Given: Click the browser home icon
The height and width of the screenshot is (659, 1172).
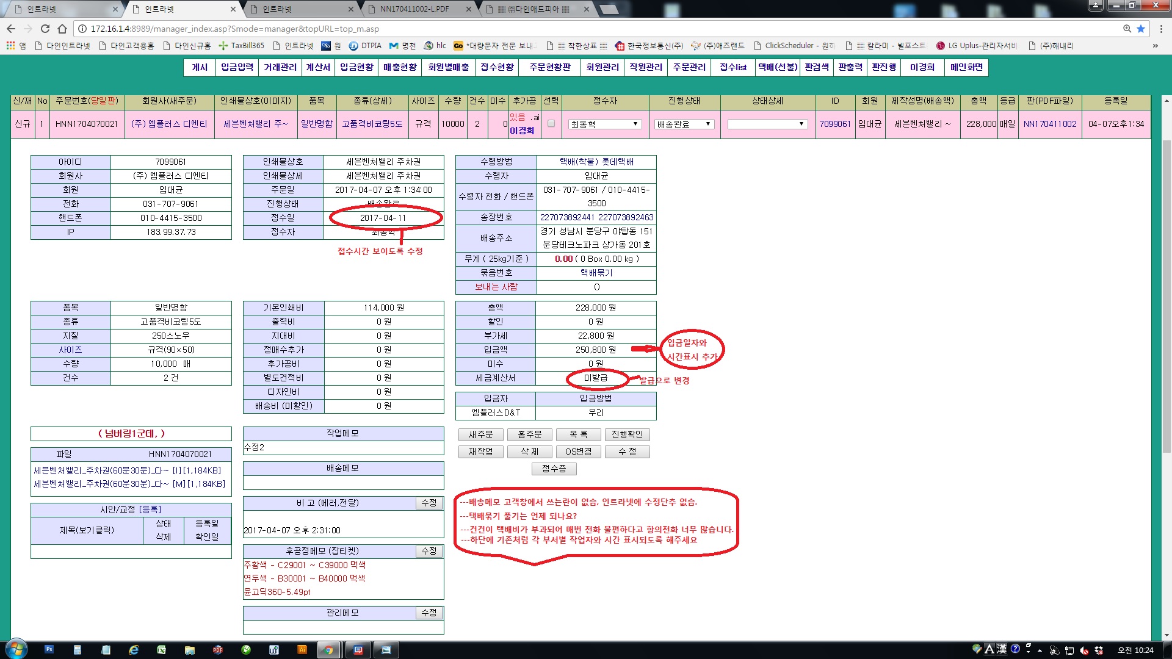Looking at the screenshot, I should (62, 29).
